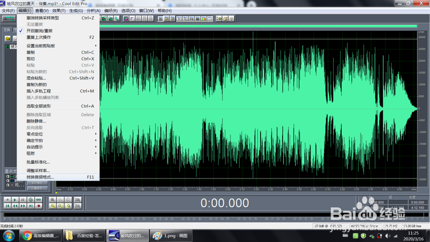Image resolution: width=430 pixels, height=242 pixels.
Task: Open the 窗口(W) menu
Action: (147, 11)
